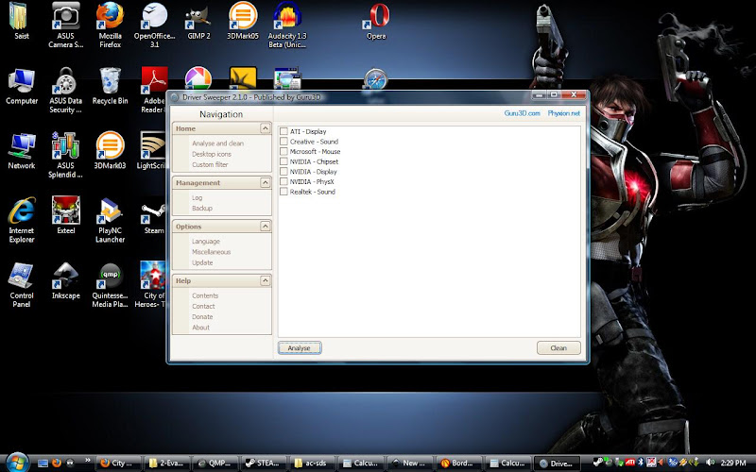Follow the Phyxion.net link
Viewport: 756px width, 472px height.
pos(563,113)
